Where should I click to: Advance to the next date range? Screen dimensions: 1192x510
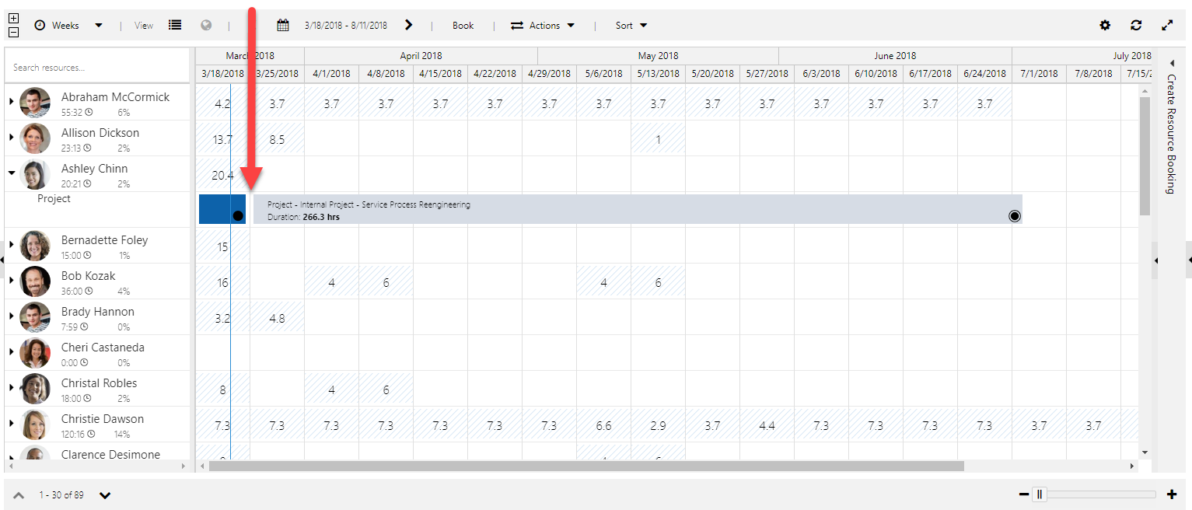408,25
